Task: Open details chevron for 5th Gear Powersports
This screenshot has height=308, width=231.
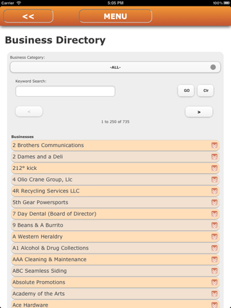Action: tap(214, 202)
